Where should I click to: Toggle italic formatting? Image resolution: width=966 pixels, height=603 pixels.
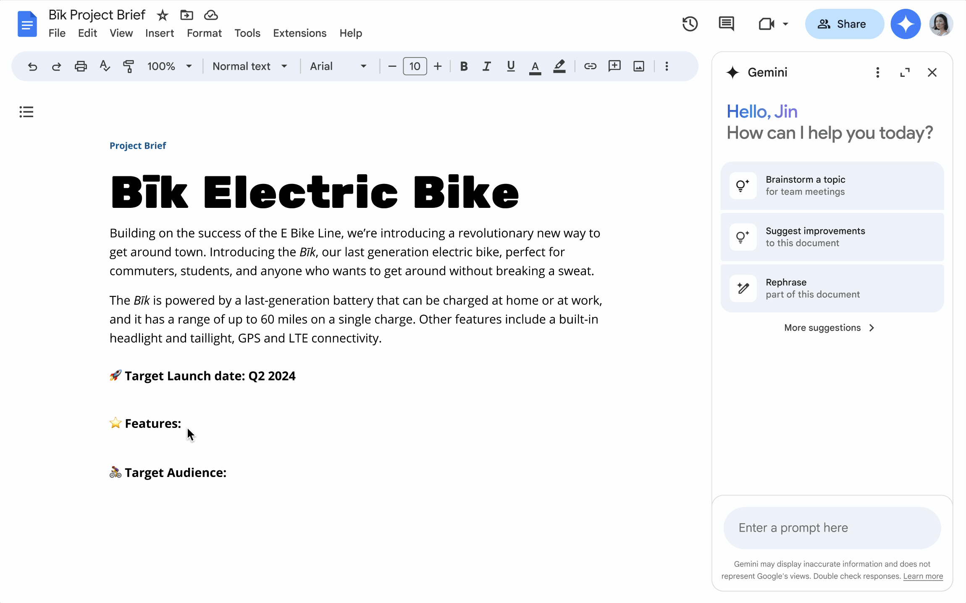tap(486, 66)
